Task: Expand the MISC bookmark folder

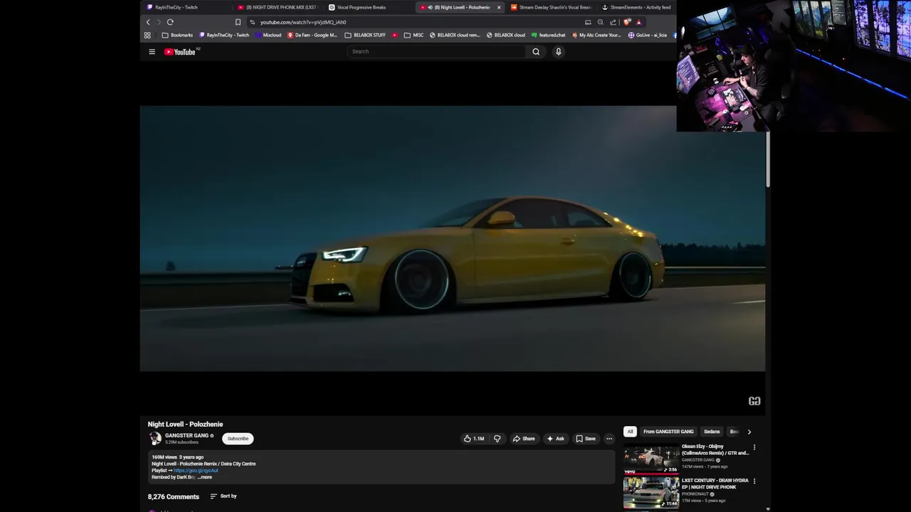Action: (414, 35)
